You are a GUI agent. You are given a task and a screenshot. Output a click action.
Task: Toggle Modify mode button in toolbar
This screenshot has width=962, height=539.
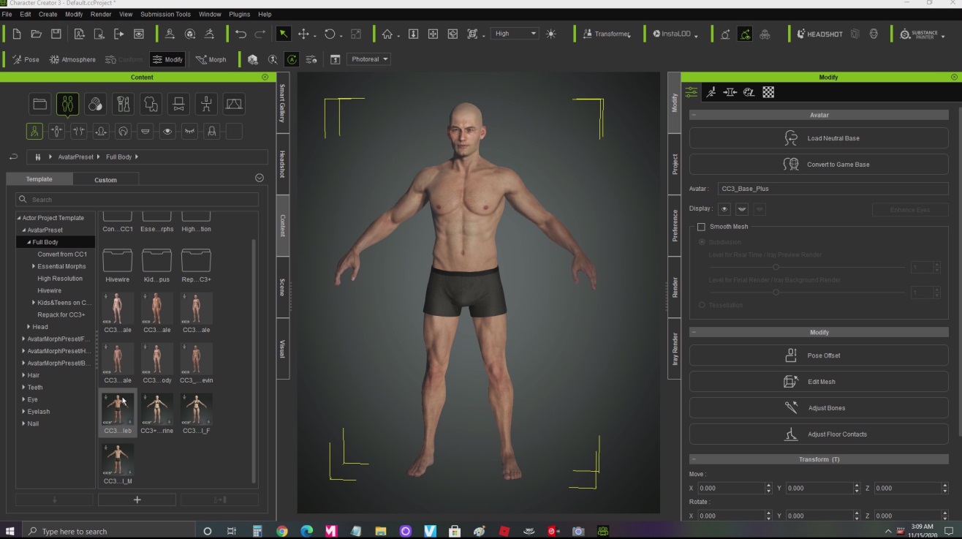click(x=167, y=59)
